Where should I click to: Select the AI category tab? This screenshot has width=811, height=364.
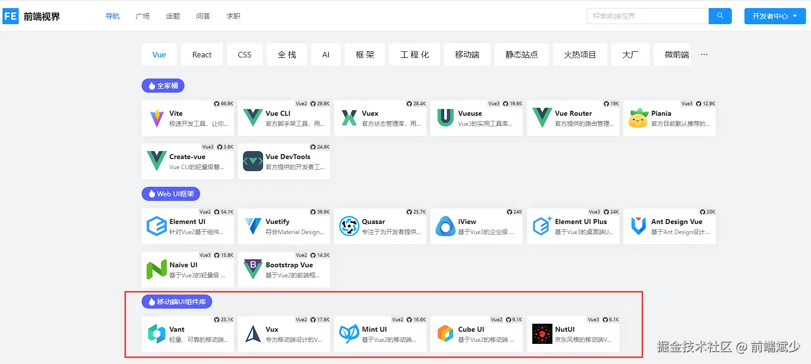[326, 54]
